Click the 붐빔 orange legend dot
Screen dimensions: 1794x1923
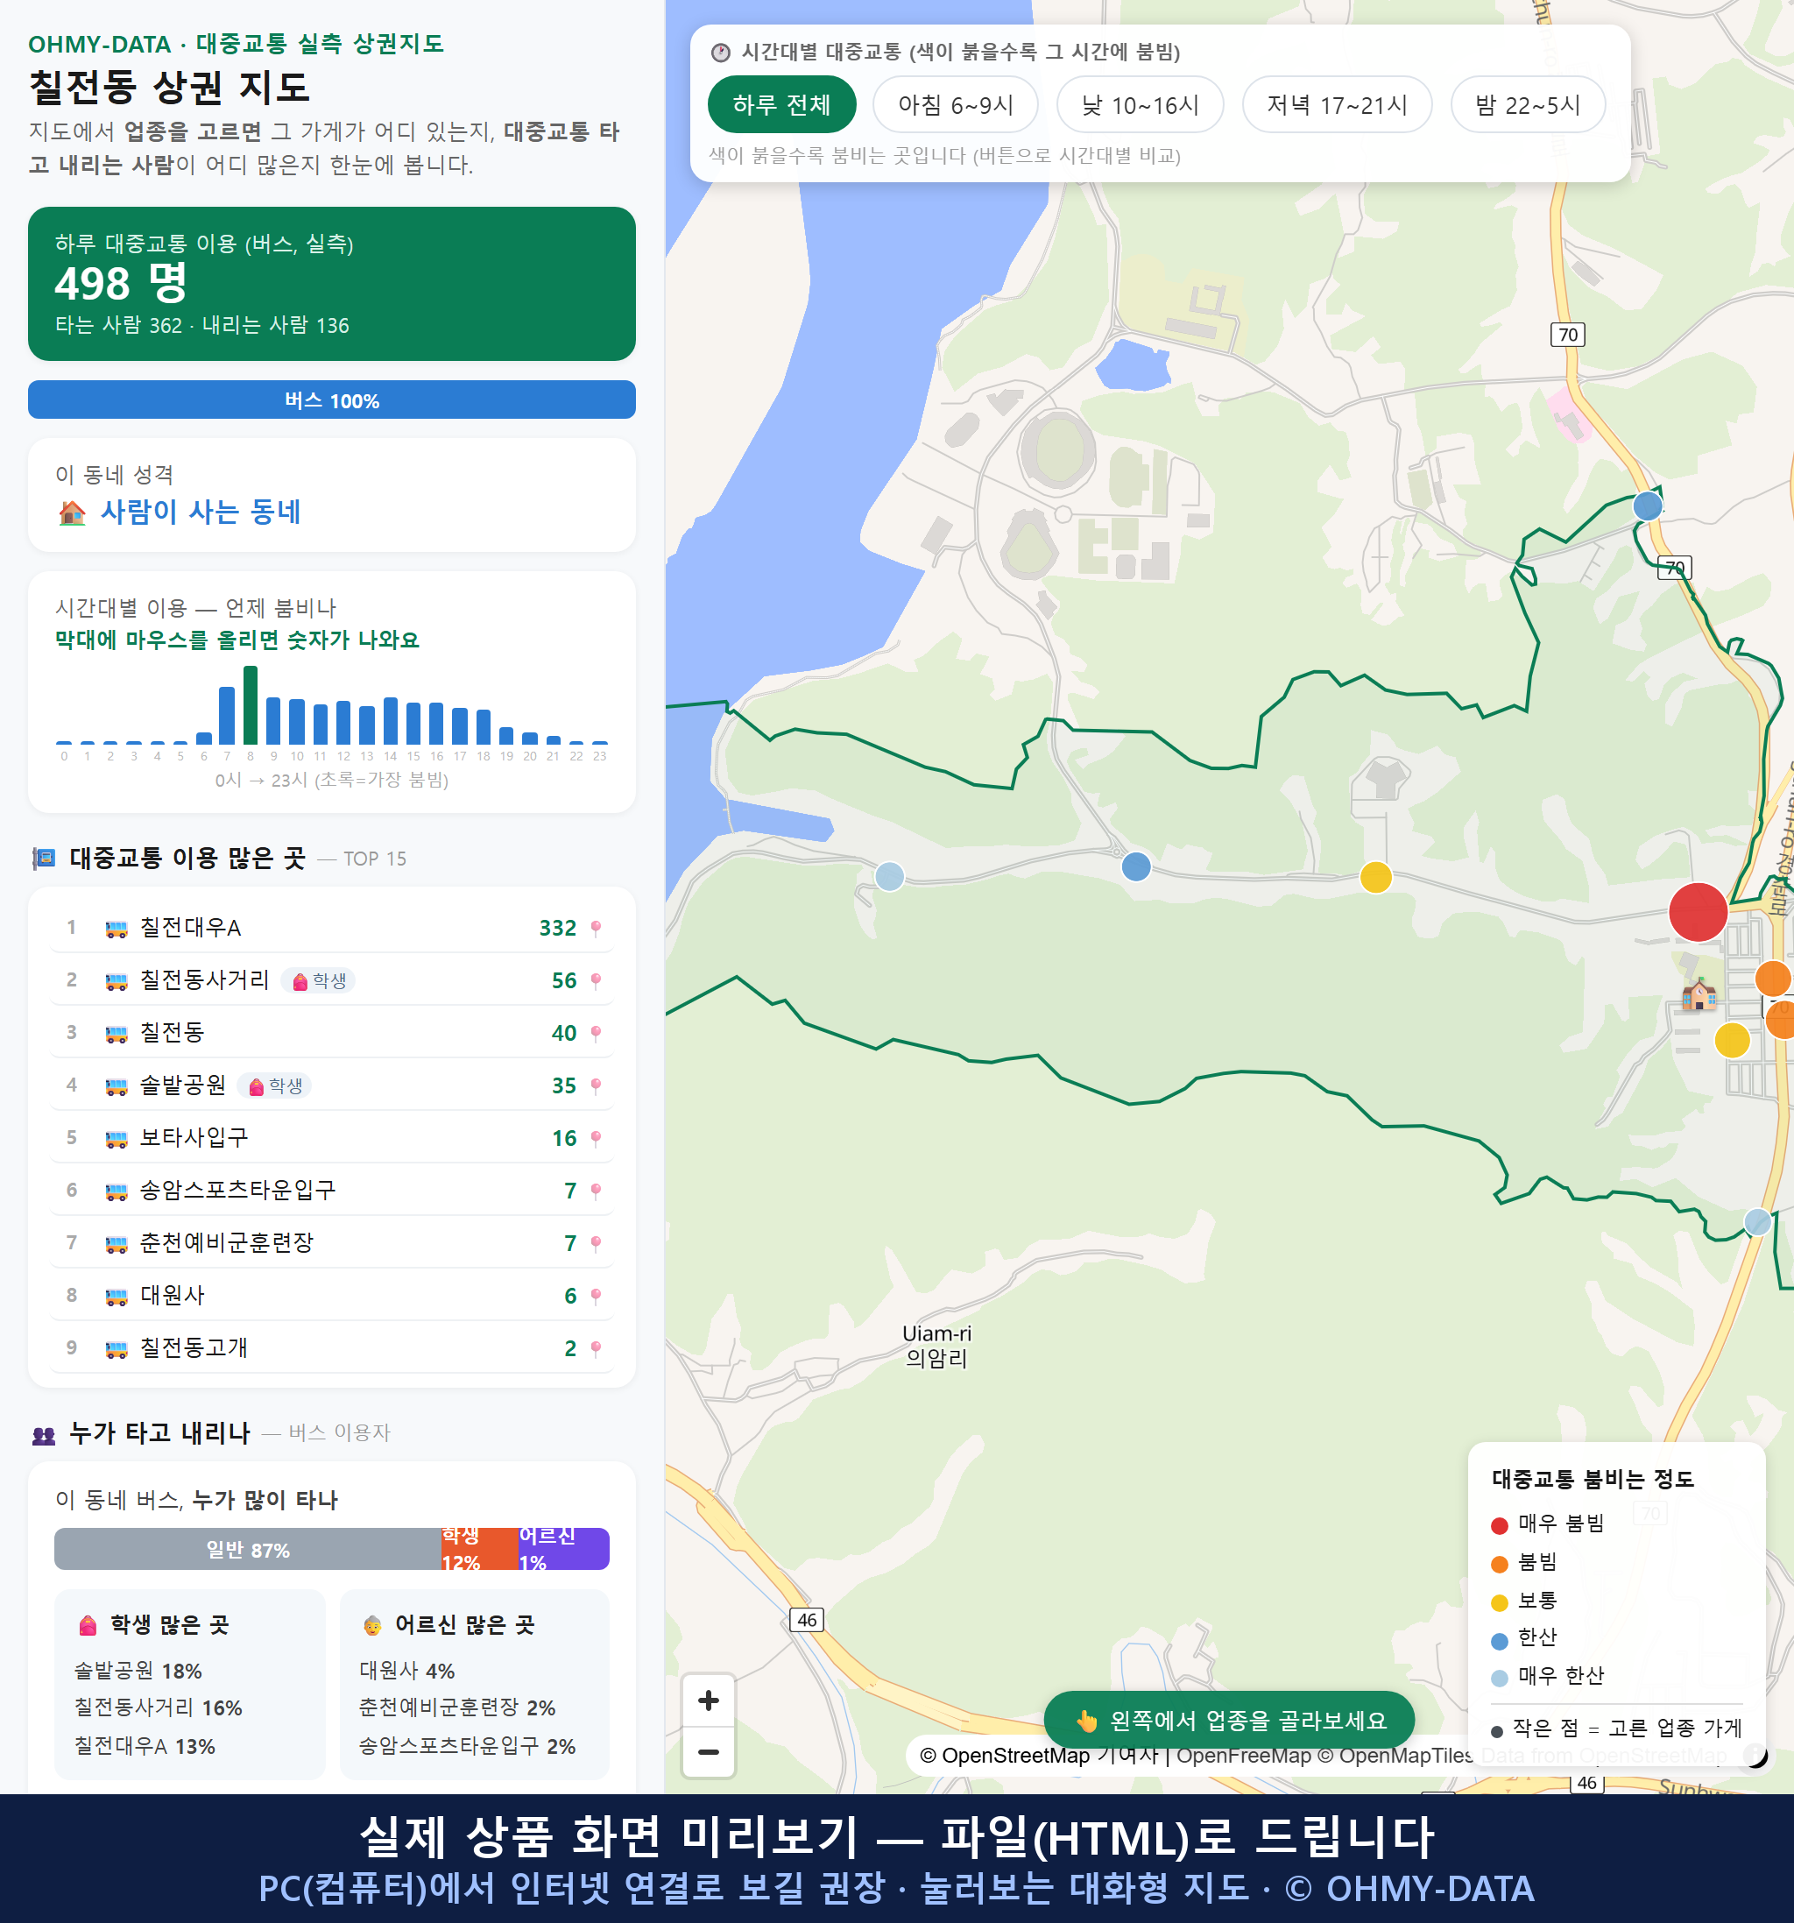tap(1500, 1564)
